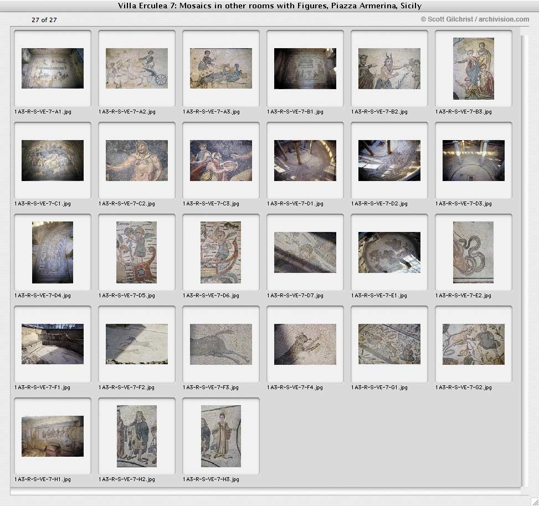539x506 pixels.
Task: Select thumbnail 1A3-R-S-VE-7-D3.jpg
Action: 474,161
